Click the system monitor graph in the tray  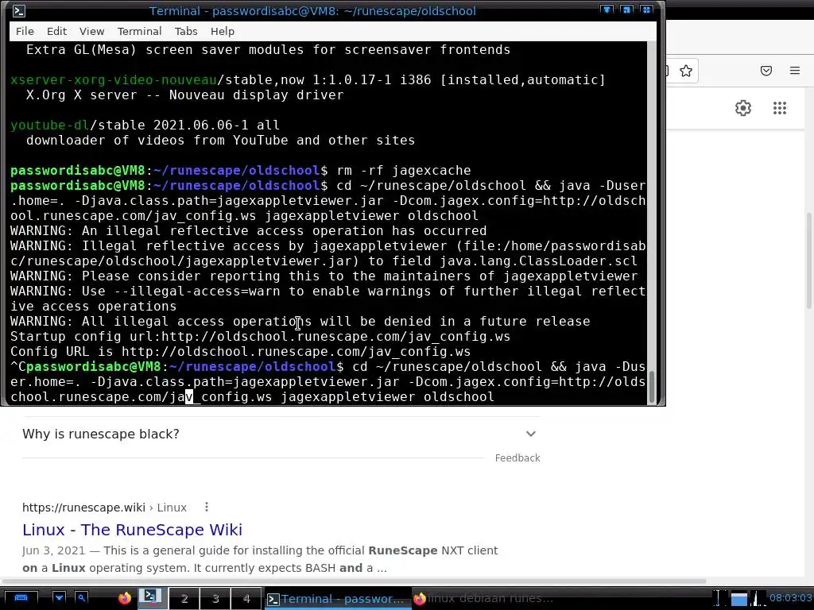(x=758, y=599)
